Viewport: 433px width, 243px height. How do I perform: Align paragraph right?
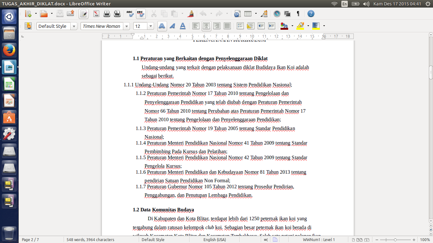(x=217, y=26)
